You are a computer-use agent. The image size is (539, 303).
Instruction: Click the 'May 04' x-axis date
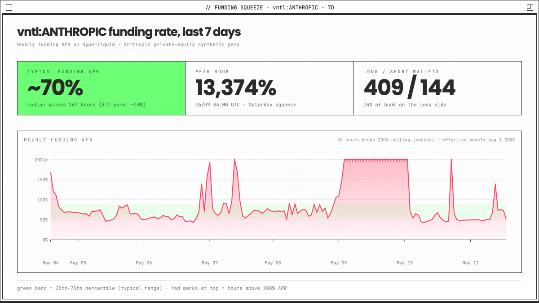pyautogui.click(x=51, y=263)
